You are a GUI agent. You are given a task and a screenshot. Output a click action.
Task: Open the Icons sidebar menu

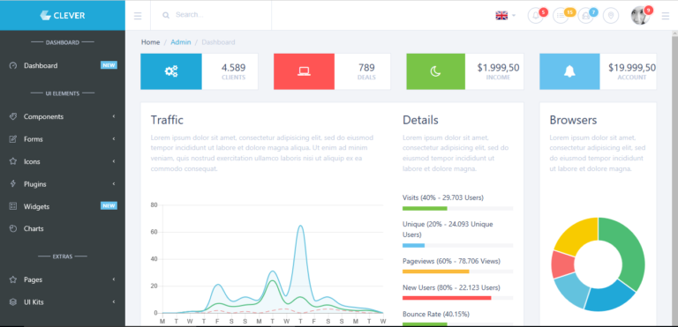[63, 161]
